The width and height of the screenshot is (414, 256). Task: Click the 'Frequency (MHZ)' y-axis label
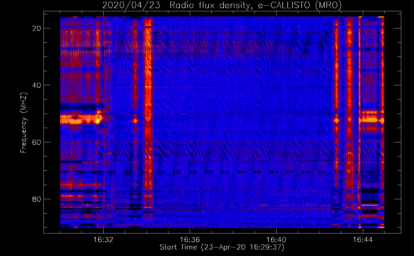tap(24, 123)
